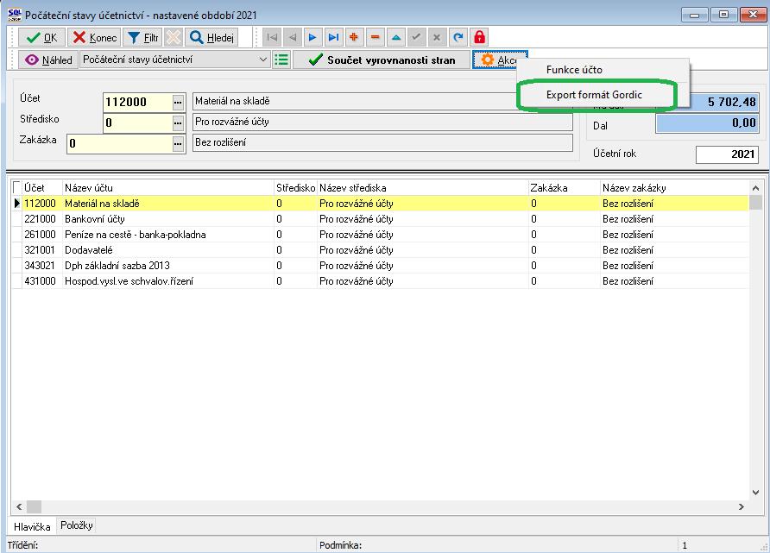Viewport: 770px width, 553px height.
Task: Minimize the window
Action: click(x=694, y=15)
